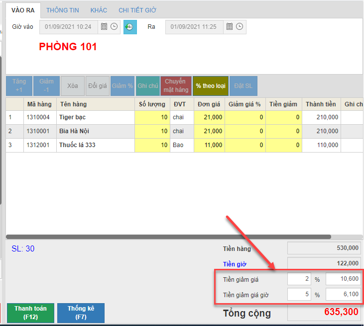Click the clock icon for Ra time

click(240, 27)
